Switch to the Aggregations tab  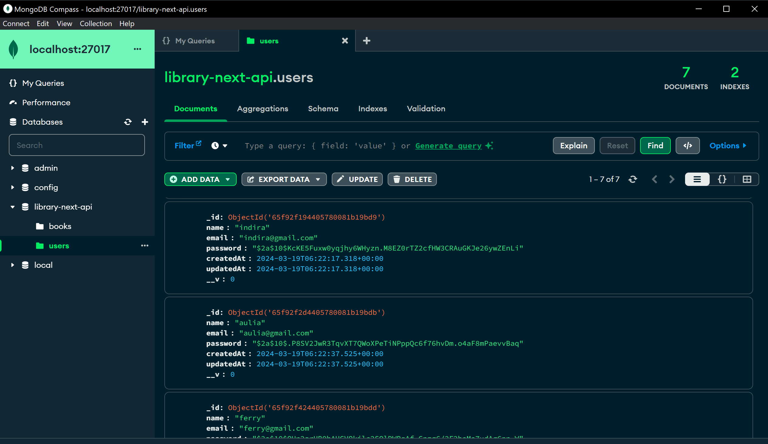click(x=262, y=109)
